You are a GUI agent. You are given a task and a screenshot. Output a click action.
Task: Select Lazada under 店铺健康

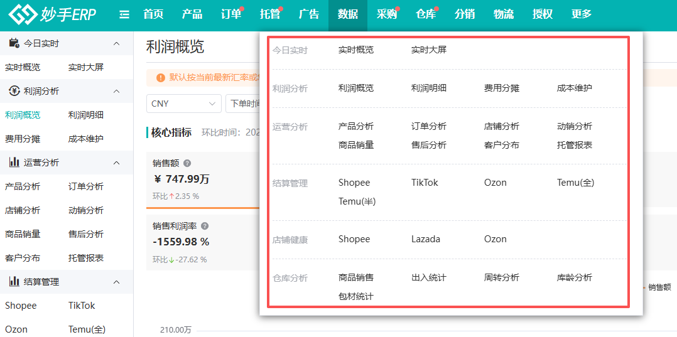tap(425, 239)
